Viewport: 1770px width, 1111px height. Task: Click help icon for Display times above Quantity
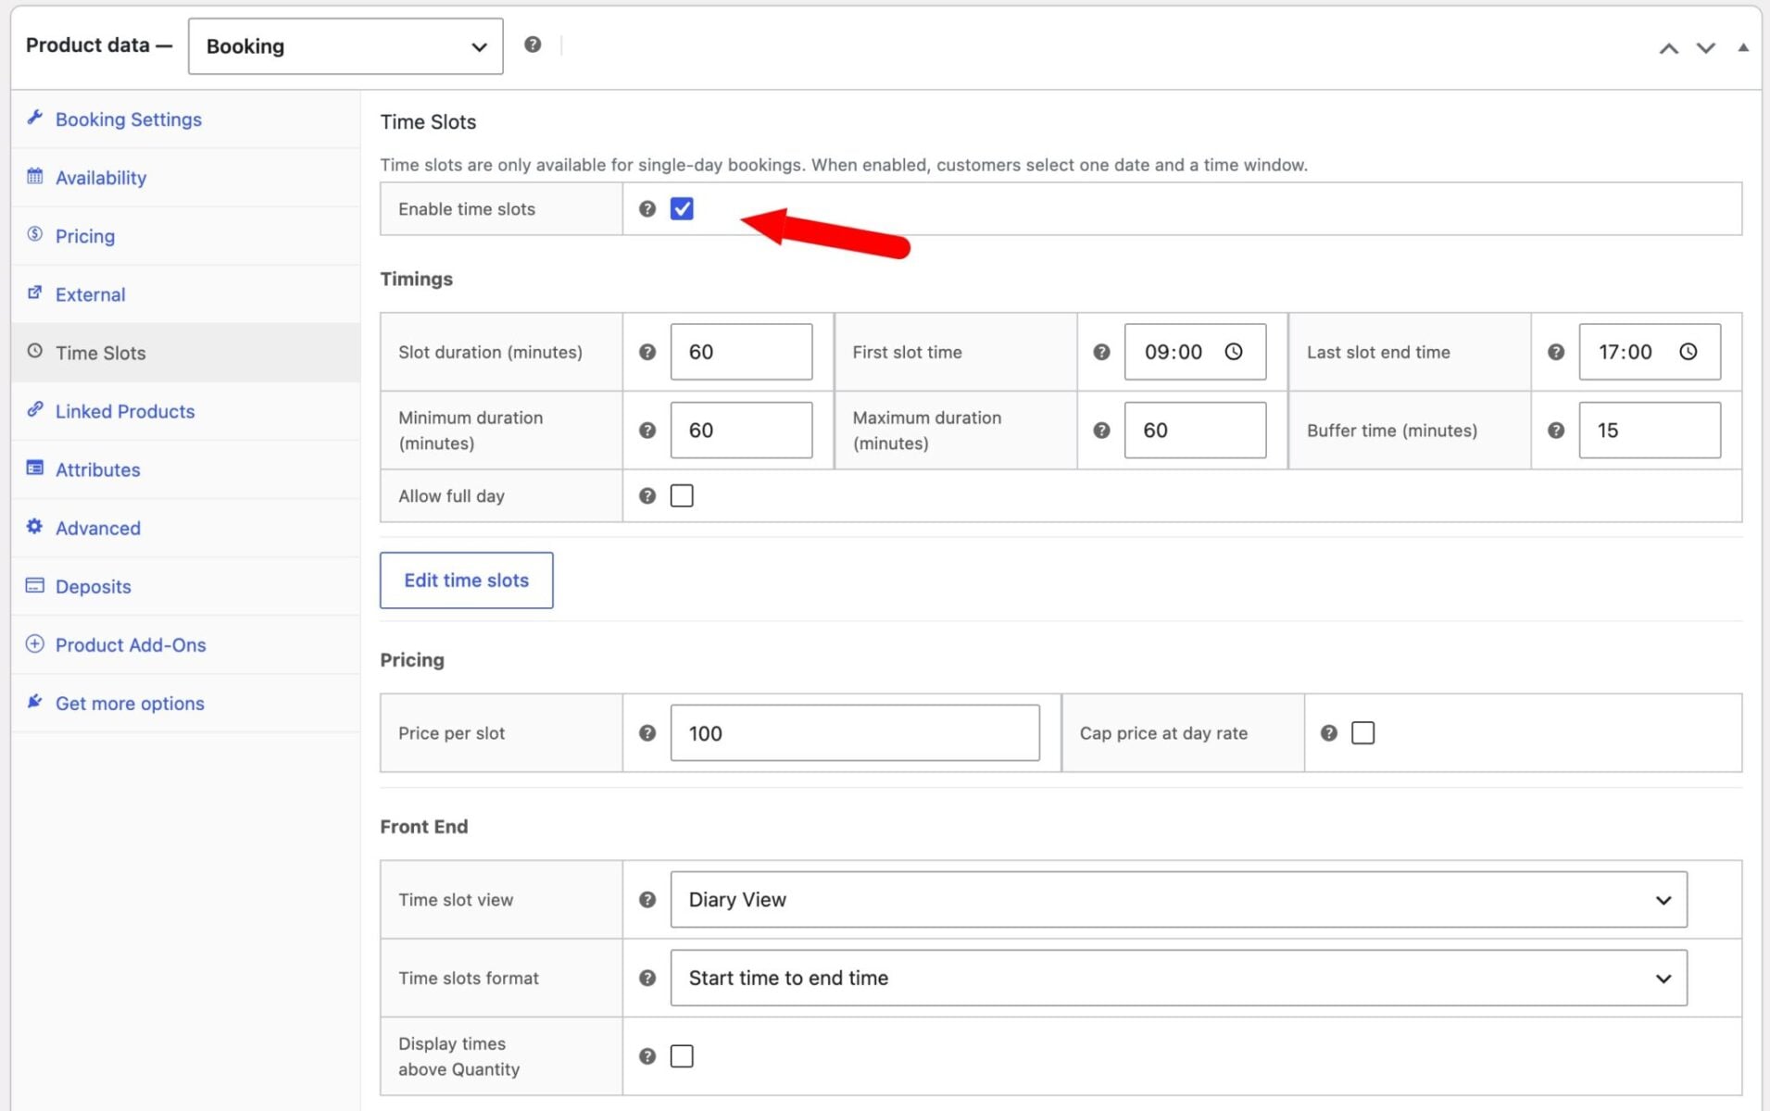click(x=647, y=1056)
